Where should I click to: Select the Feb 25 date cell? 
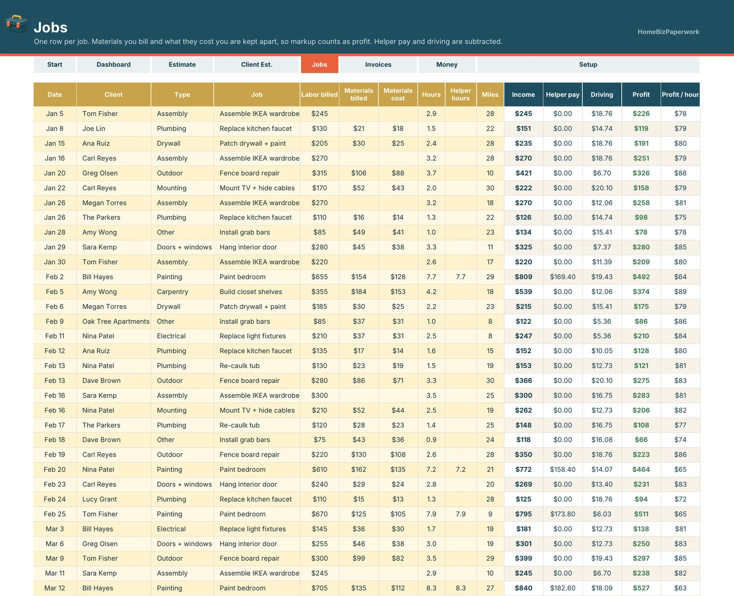tap(55, 514)
